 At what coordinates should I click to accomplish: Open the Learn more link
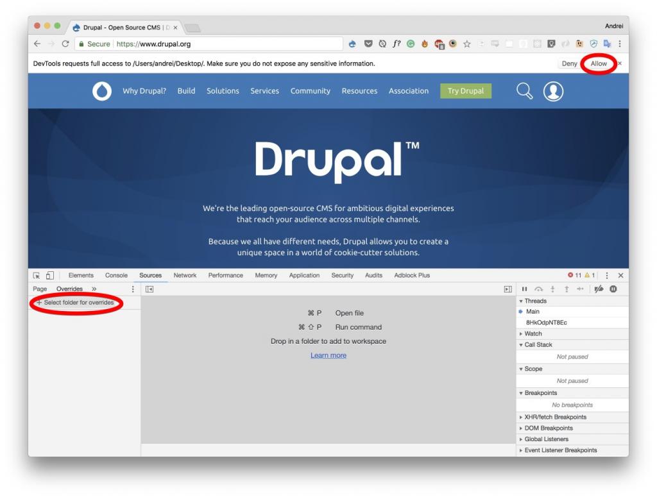(x=328, y=355)
